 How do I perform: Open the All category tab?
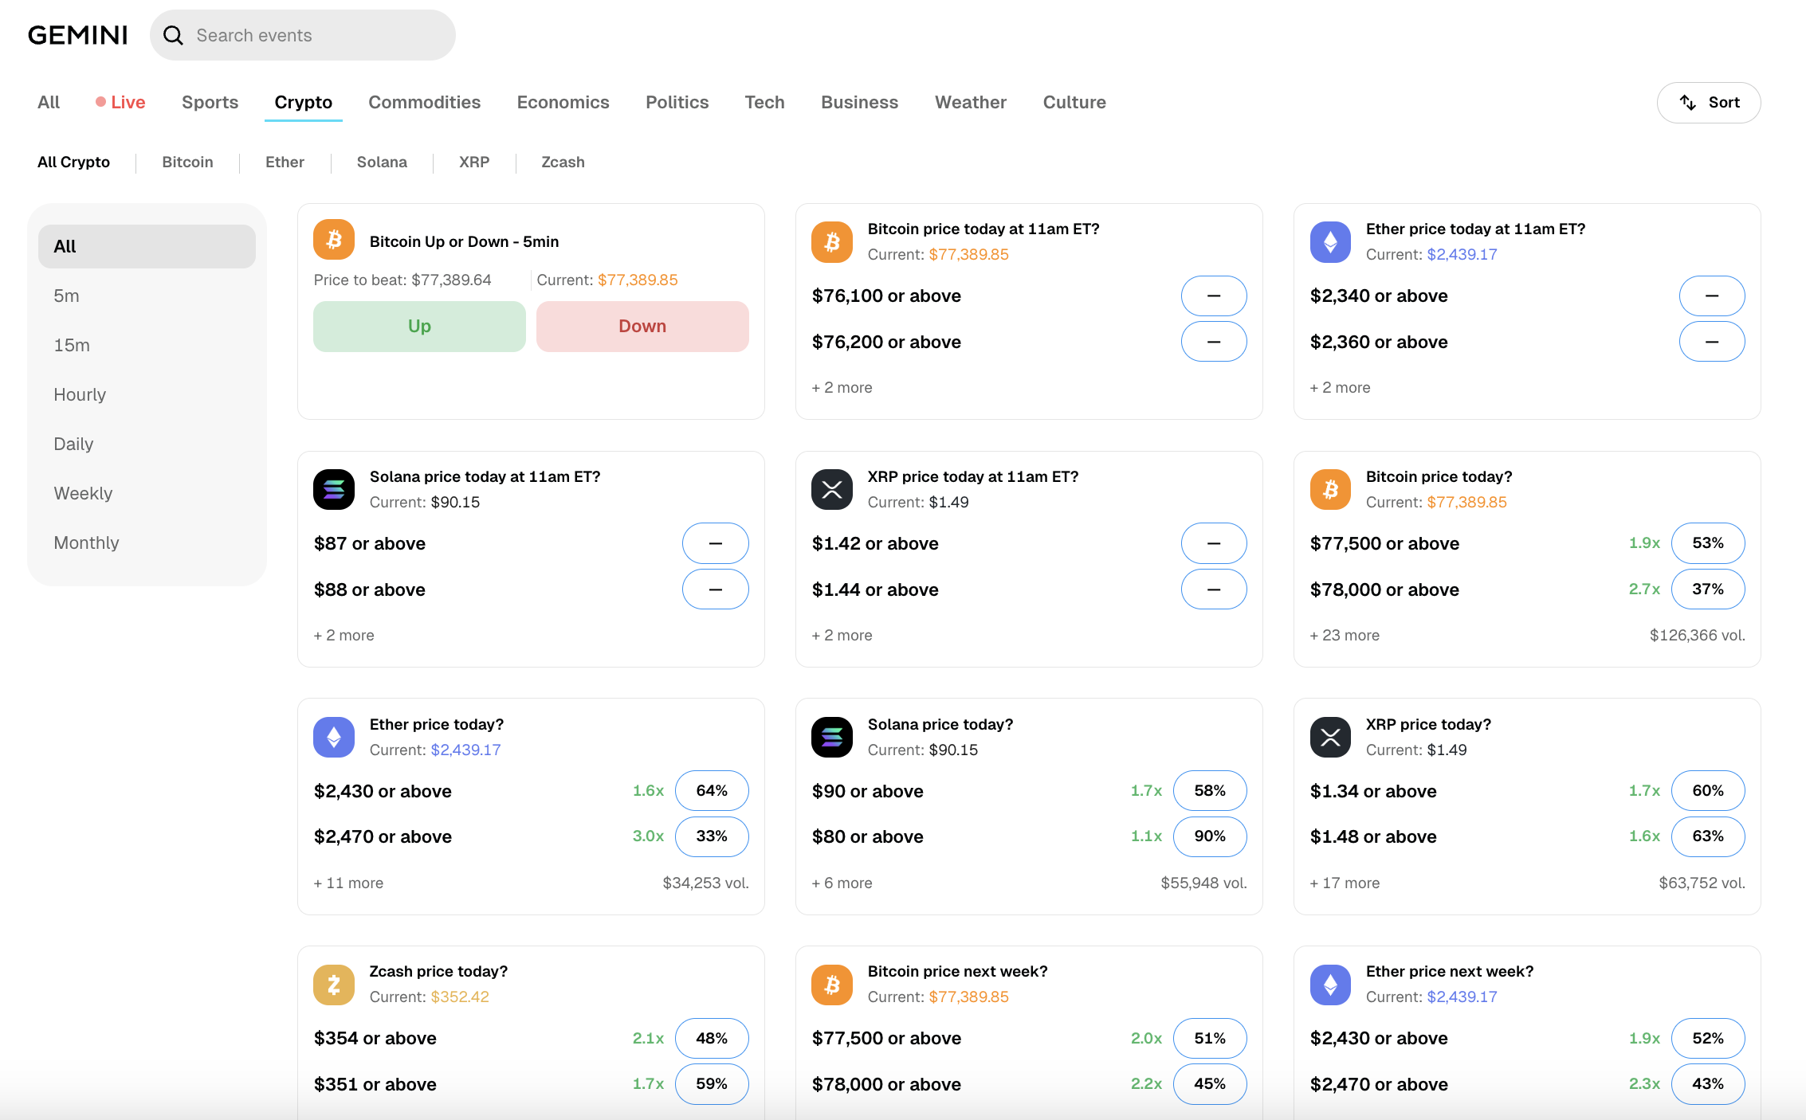pyautogui.click(x=49, y=102)
